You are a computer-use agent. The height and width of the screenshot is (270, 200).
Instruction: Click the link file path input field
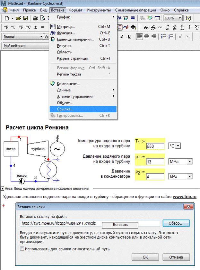pos(90,223)
